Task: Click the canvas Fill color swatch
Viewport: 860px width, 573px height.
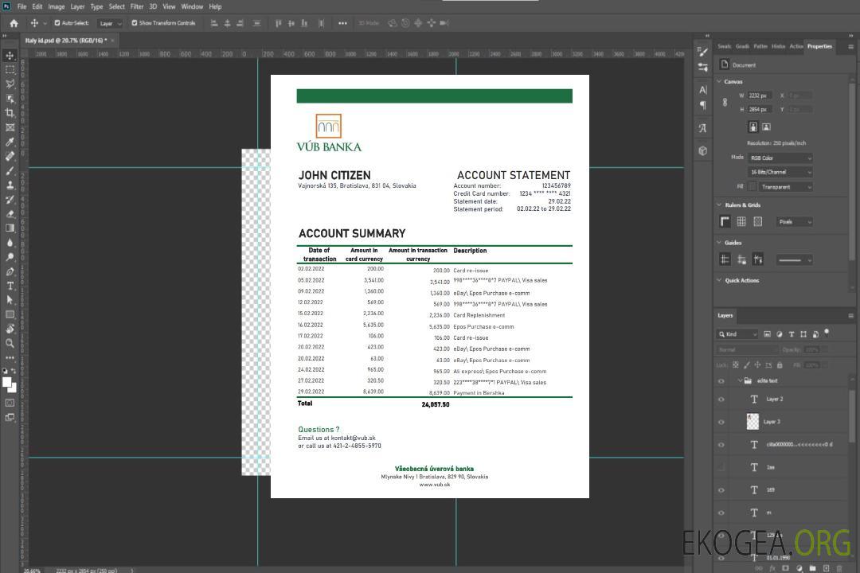Action: tap(752, 187)
